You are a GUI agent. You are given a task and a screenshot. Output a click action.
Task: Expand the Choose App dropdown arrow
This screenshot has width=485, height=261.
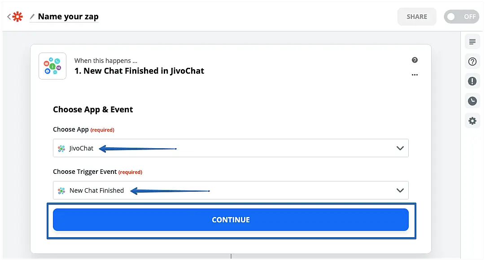point(400,148)
